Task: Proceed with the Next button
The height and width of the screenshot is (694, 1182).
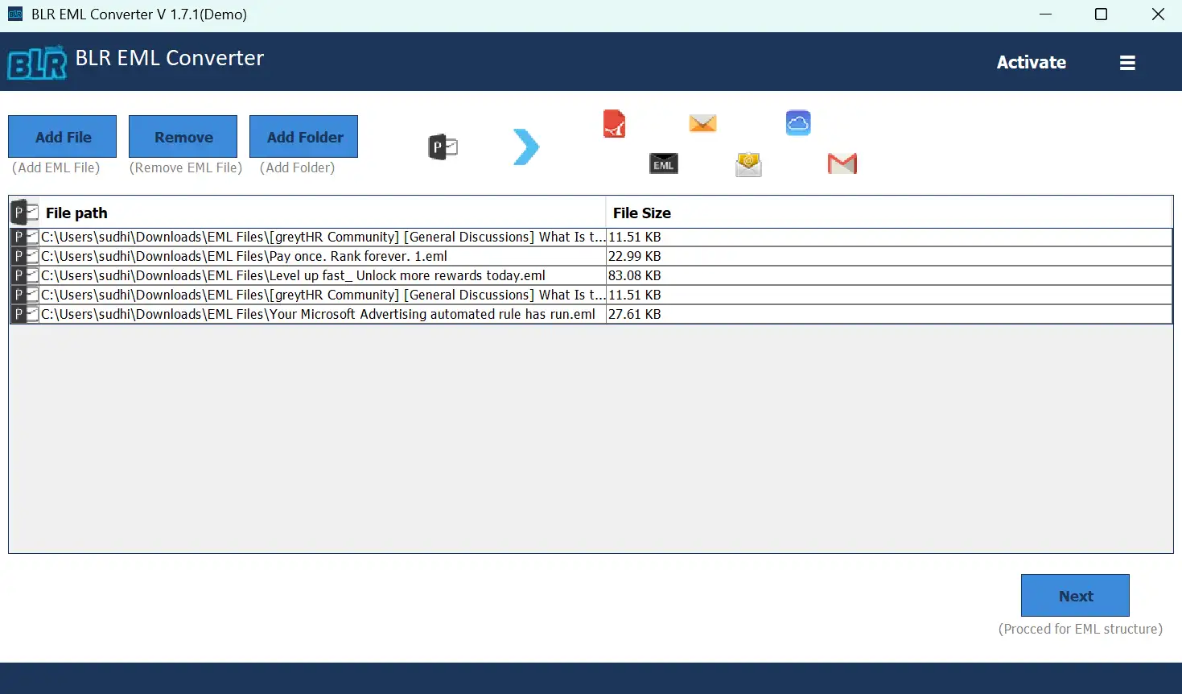Action: coord(1075,596)
